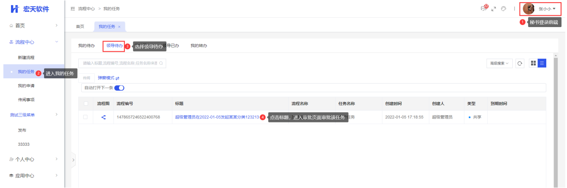Image resolution: width=567 pixels, height=188 pixels.
Task: Check the checkbox for the first task row
Action: 86,117
